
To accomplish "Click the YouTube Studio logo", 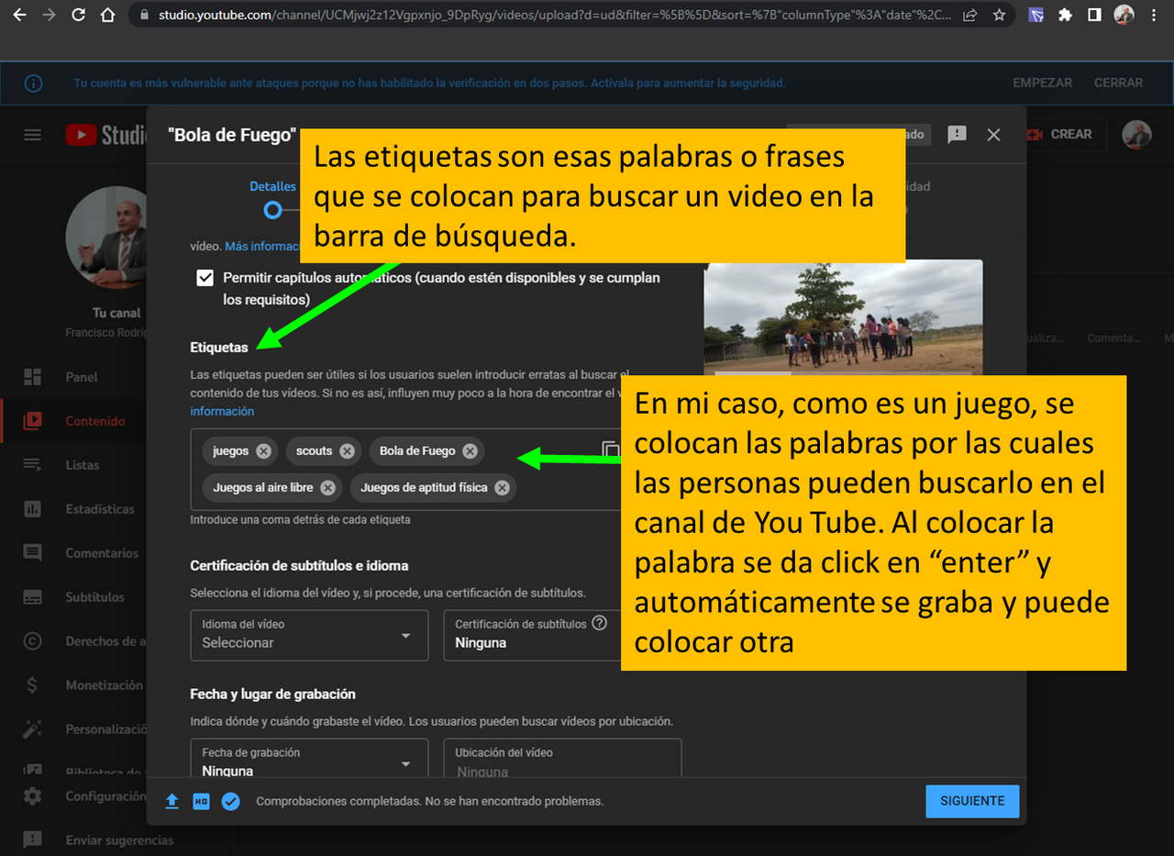I will (106, 135).
